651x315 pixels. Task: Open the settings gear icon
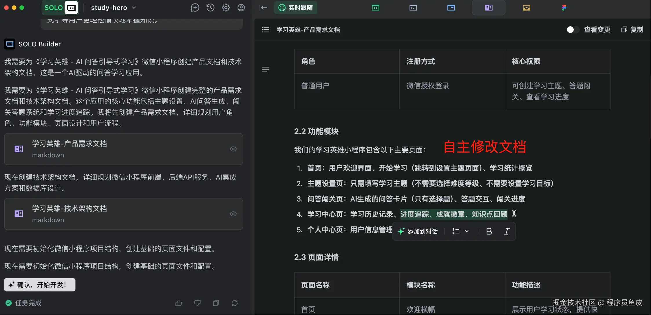pyautogui.click(x=226, y=8)
